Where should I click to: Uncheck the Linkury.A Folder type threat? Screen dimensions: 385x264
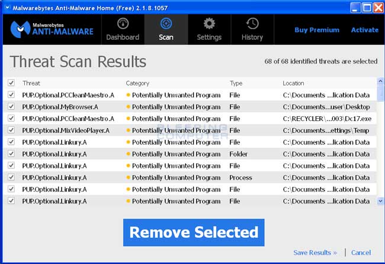(11, 154)
